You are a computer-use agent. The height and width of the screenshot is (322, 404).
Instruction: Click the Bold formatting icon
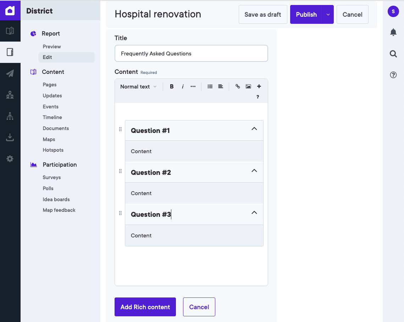tap(172, 86)
